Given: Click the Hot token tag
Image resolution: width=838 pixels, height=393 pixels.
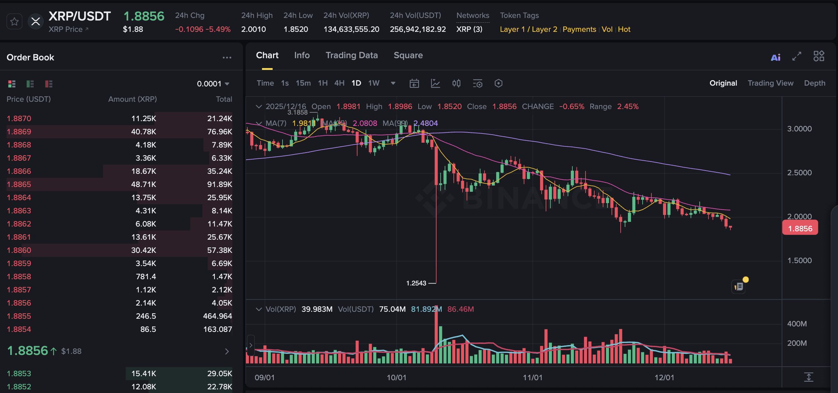Looking at the screenshot, I should 624,29.
